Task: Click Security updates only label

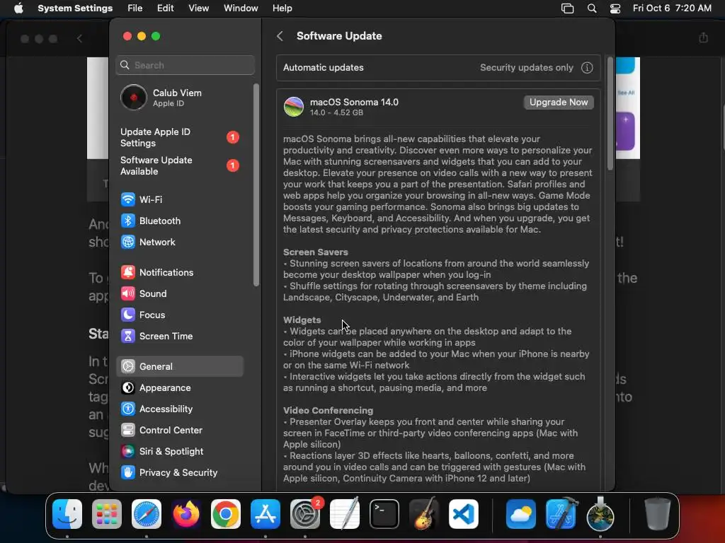Action: pos(526,68)
